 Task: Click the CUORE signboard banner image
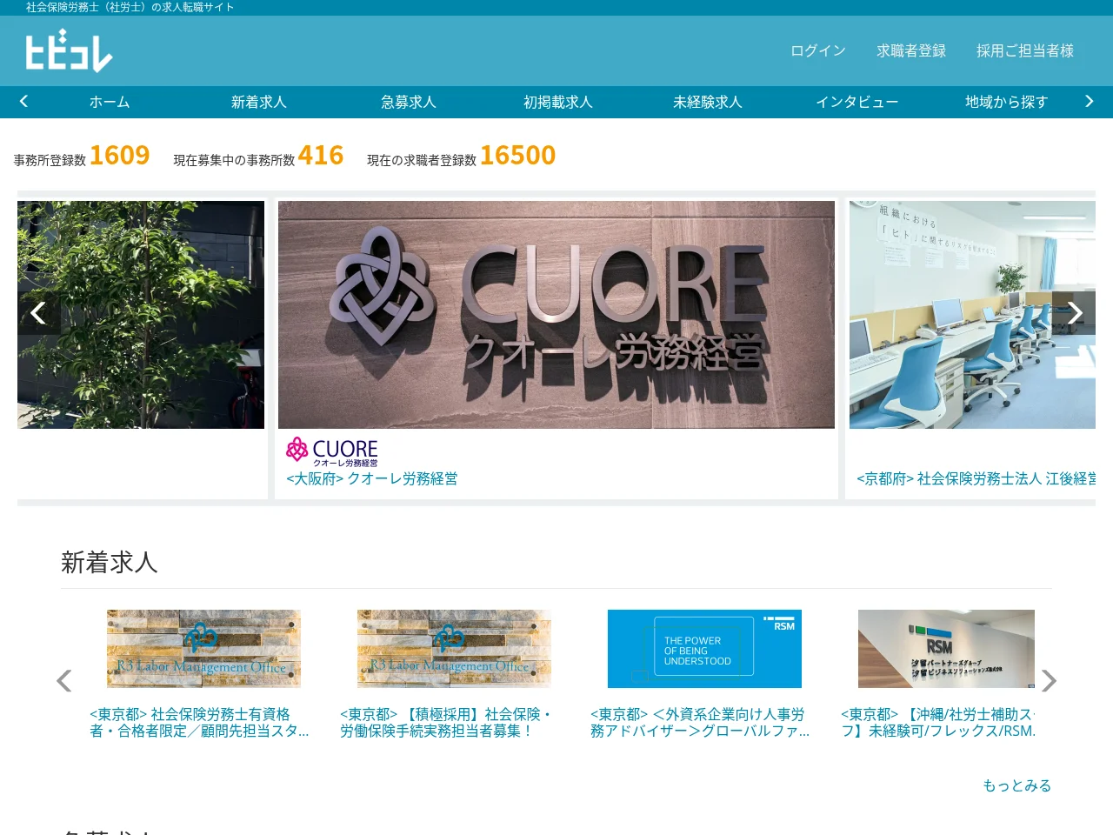click(556, 315)
